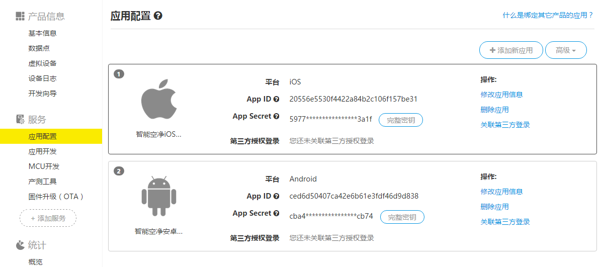Open 应用开发 in the sidebar
This screenshot has width=602, height=267.
coord(43,151)
